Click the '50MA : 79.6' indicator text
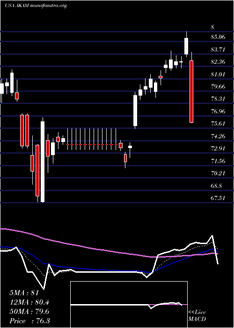 click(29, 312)
